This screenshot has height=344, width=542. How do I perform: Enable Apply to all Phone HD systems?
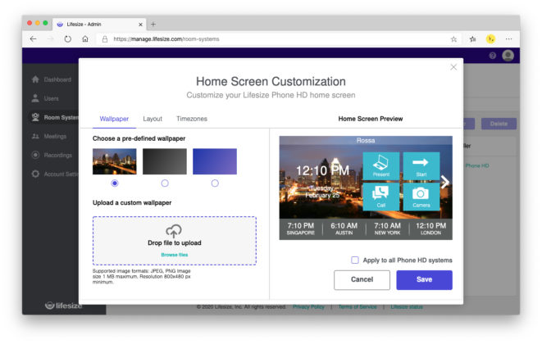(x=355, y=260)
